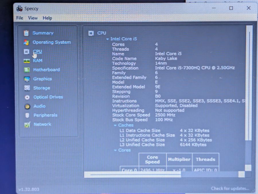The width and height of the screenshot is (258, 194).
Task: Click the Network card icon
Action: pos(28,125)
